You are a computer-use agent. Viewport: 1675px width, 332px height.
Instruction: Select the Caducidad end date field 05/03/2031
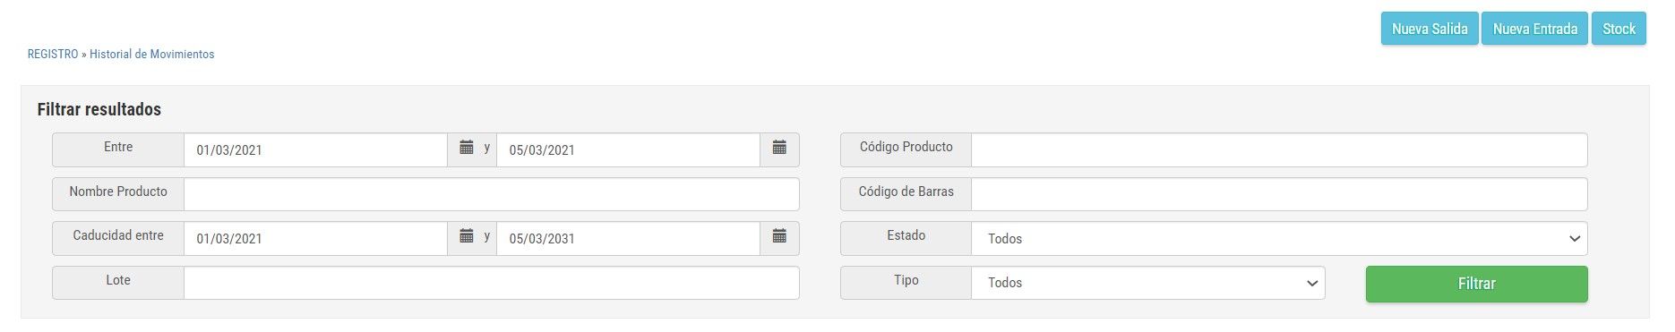[628, 238]
